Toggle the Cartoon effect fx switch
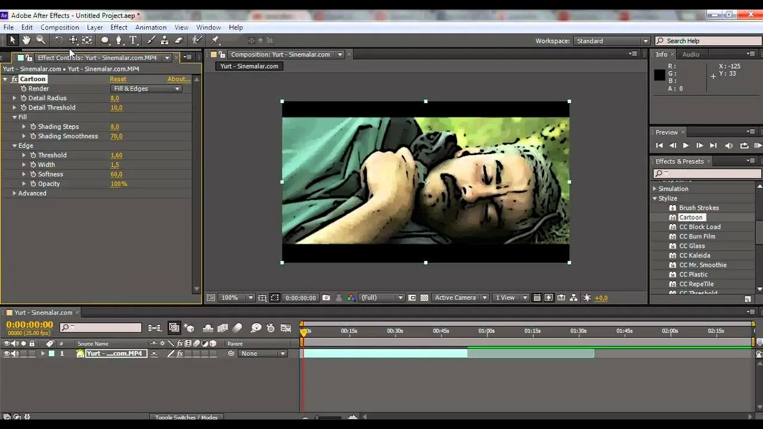 [x=14, y=79]
